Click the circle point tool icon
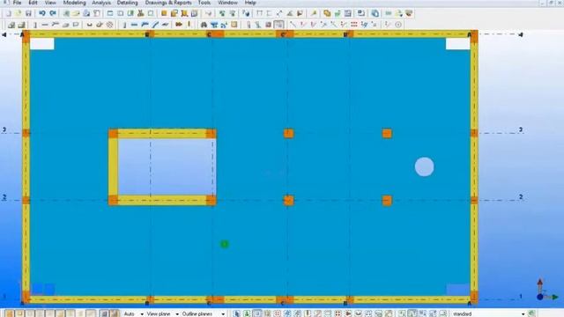 [398, 25]
